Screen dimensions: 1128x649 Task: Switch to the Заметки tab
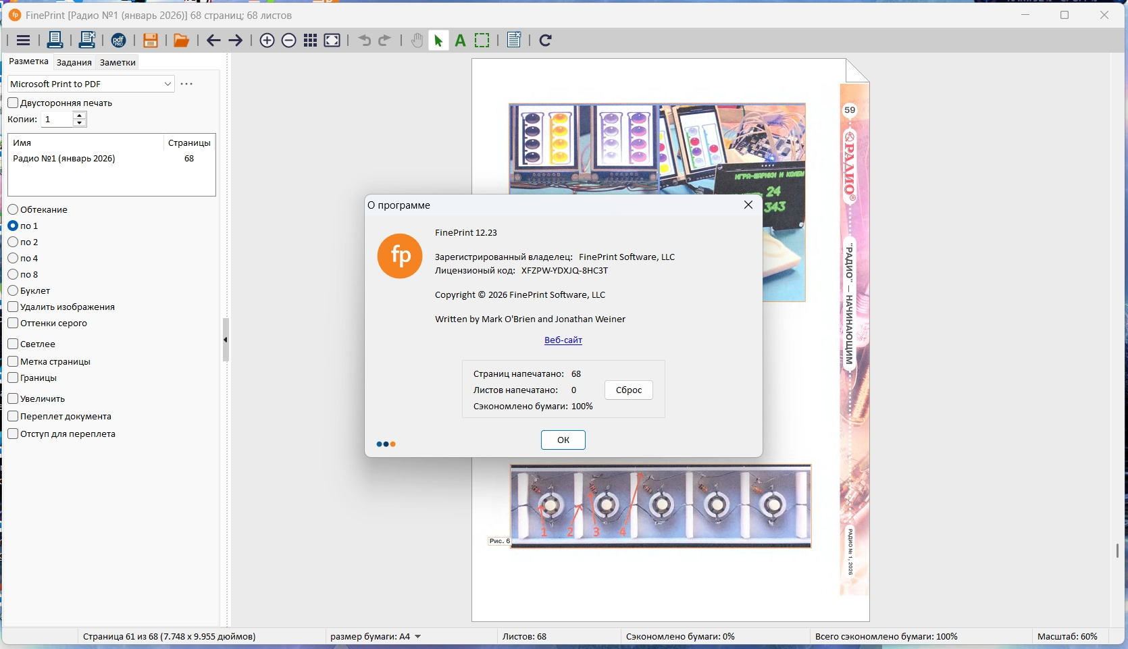(118, 62)
